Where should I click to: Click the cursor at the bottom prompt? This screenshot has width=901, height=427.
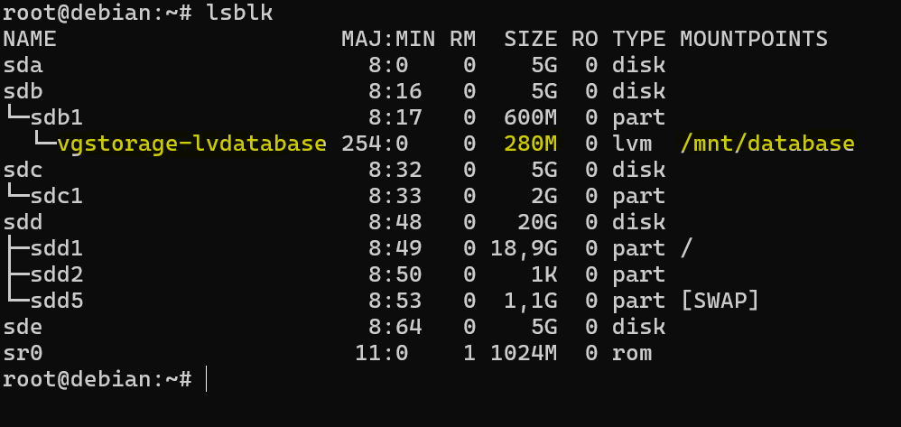click(207, 379)
